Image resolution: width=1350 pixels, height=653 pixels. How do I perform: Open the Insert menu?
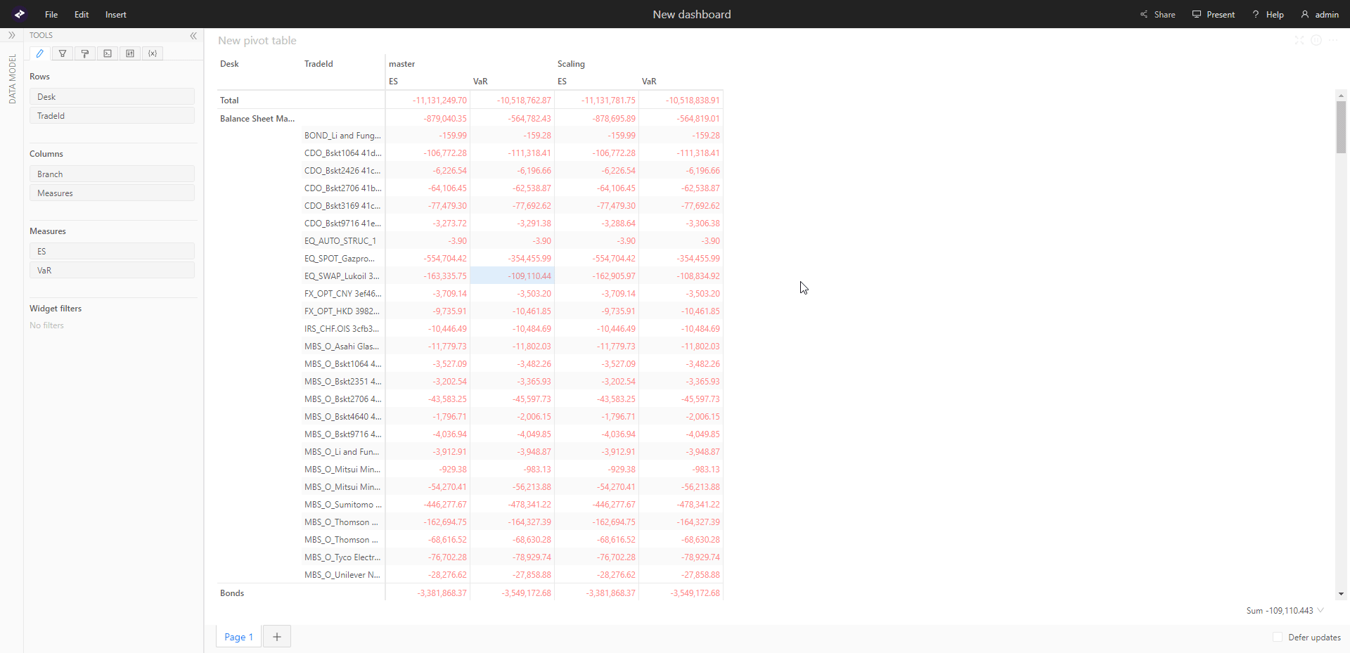(115, 14)
